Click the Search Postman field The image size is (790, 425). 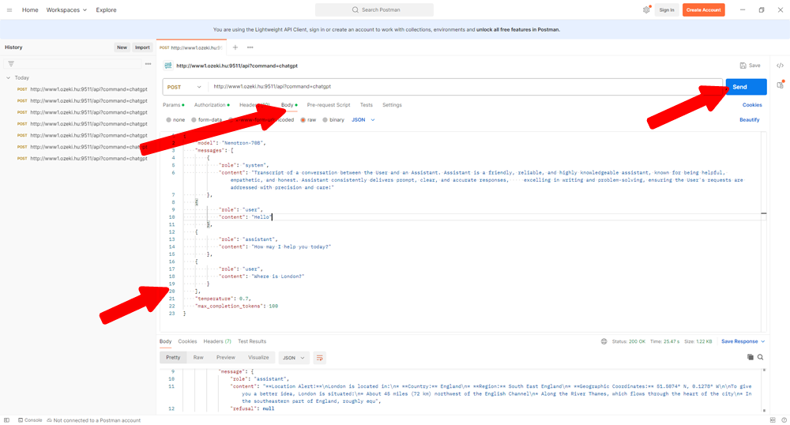point(374,10)
